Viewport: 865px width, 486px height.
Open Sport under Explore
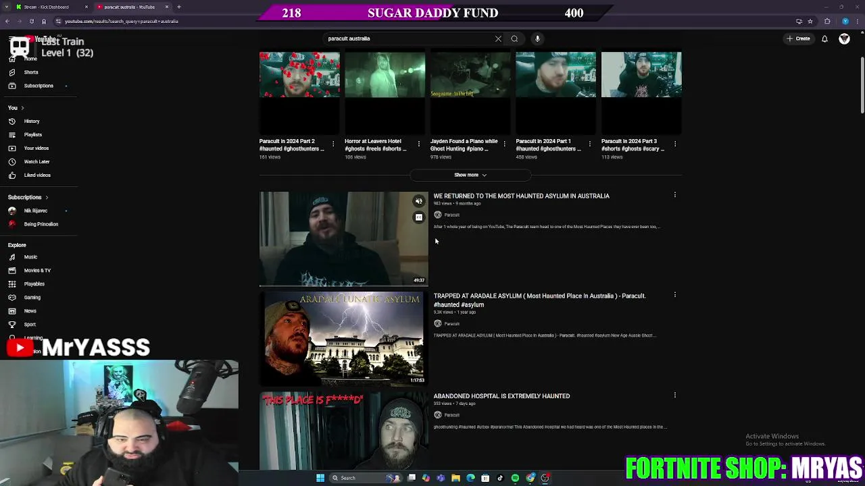(x=30, y=325)
